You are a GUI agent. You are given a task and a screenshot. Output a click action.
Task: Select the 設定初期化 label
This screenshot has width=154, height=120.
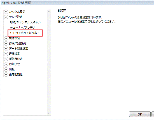(16, 74)
